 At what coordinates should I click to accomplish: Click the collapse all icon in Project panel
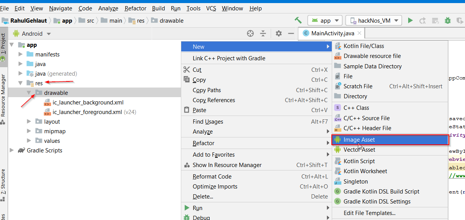(x=263, y=33)
